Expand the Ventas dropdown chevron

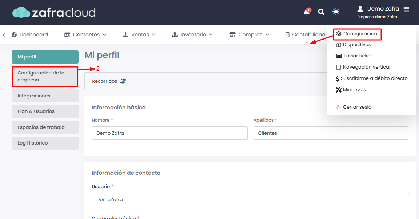(154, 35)
